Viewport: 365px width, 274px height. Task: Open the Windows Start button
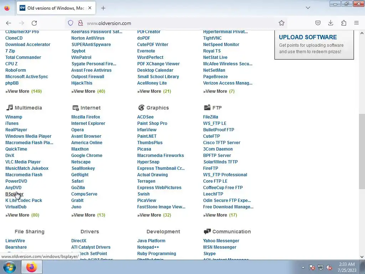[9, 267]
